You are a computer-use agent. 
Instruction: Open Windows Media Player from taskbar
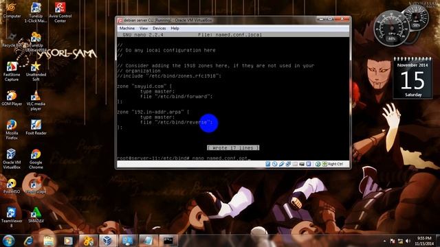tap(68, 241)
